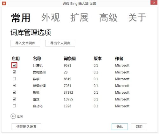The width and height of the screenshot is (159, 134).
Task: Click the 导出个人词典 button
Action: click(60, 43)
